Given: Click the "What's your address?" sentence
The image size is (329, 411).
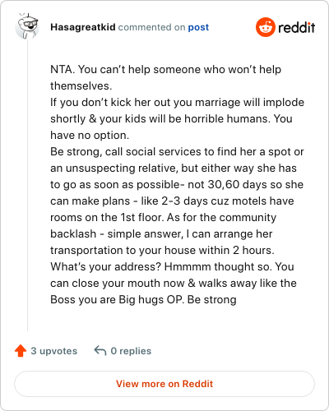Looking at the screenshot, I should pos(108,266).
